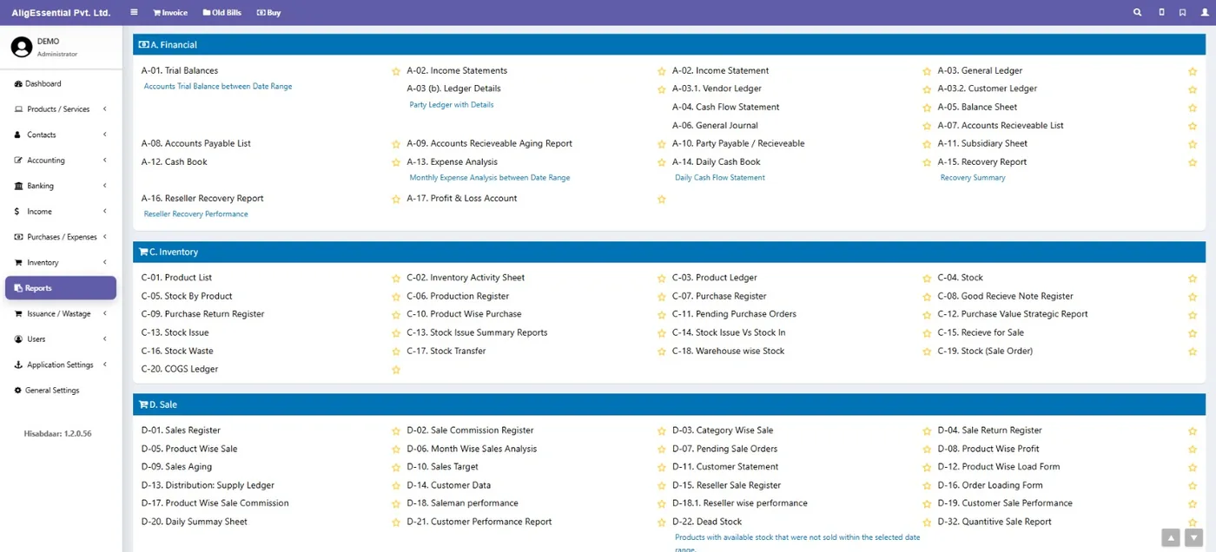Screen dimensions: 1216x552
Task: Star the D-22. Dead Stock report
Action: tap(927, 522)
